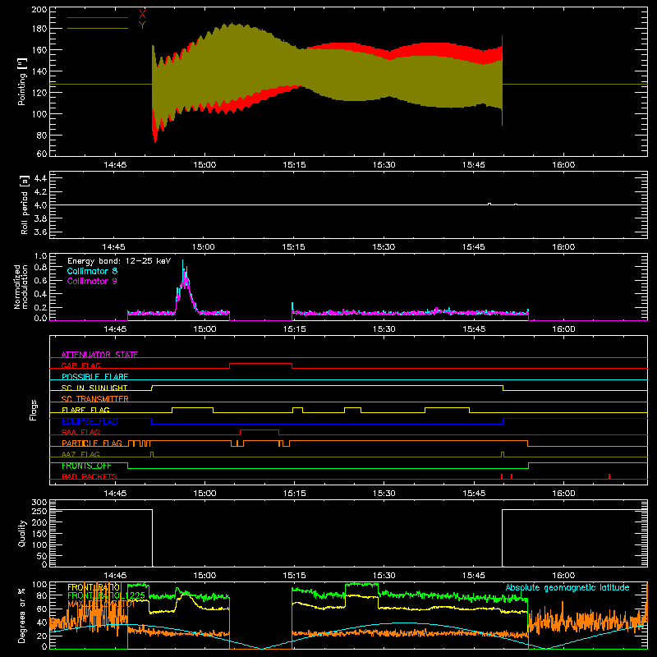Click the 0.8 tick on Normalized modulation axis
Image resolution: width=657 pixels, height=657 pixels.
pyautogui.click(x=40, y=268)
